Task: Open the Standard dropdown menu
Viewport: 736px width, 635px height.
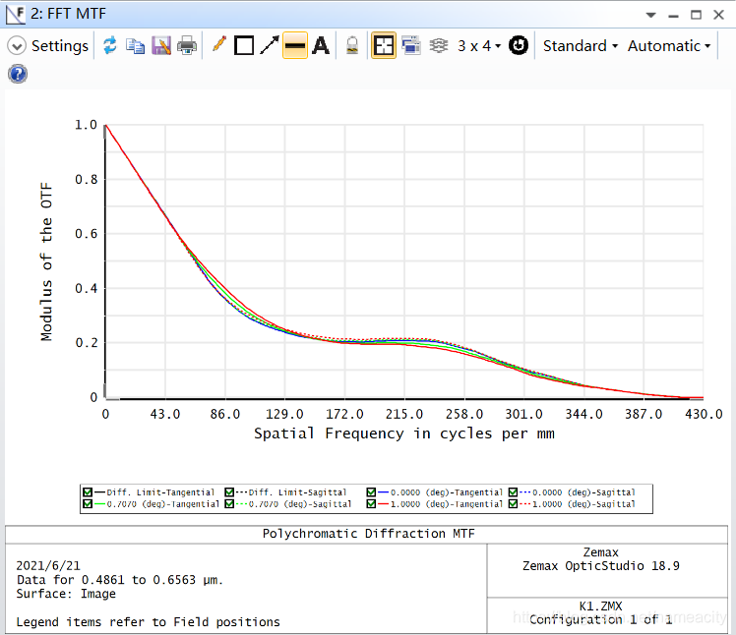Action: click(x=581, y=46)
